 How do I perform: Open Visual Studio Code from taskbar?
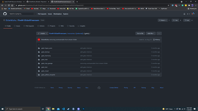pyautogui.click(x=63, y=109)
